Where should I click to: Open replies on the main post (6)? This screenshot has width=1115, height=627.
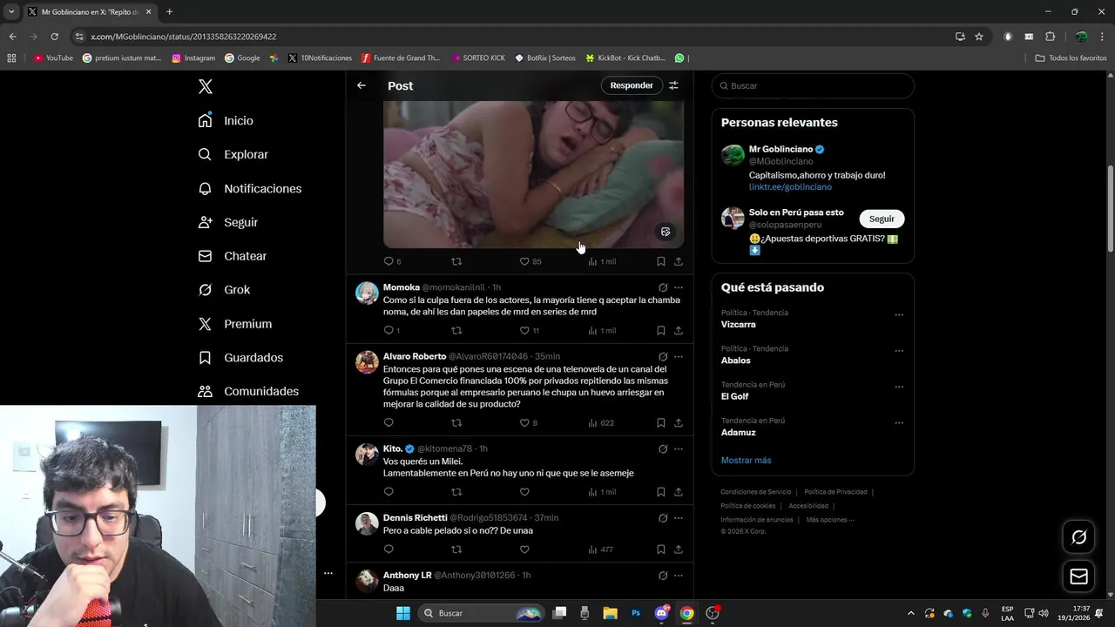pos(392,261)
